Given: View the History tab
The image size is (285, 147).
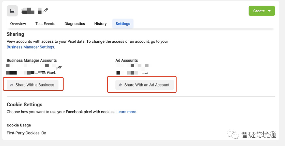Looking at the screenshot, I should tap(100, 24).
